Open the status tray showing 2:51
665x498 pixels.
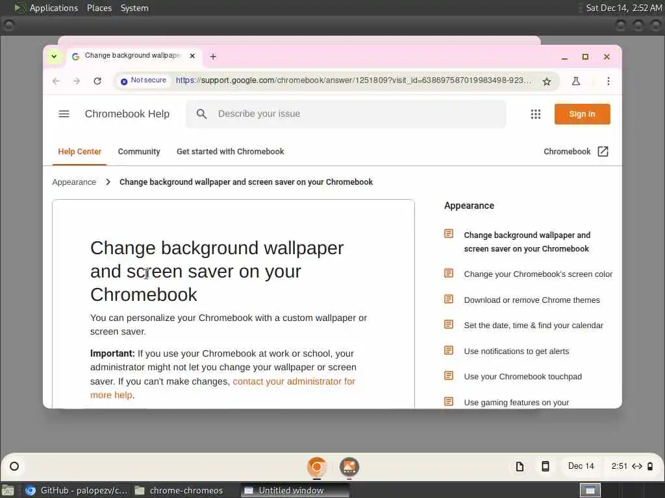click(632, 466)
